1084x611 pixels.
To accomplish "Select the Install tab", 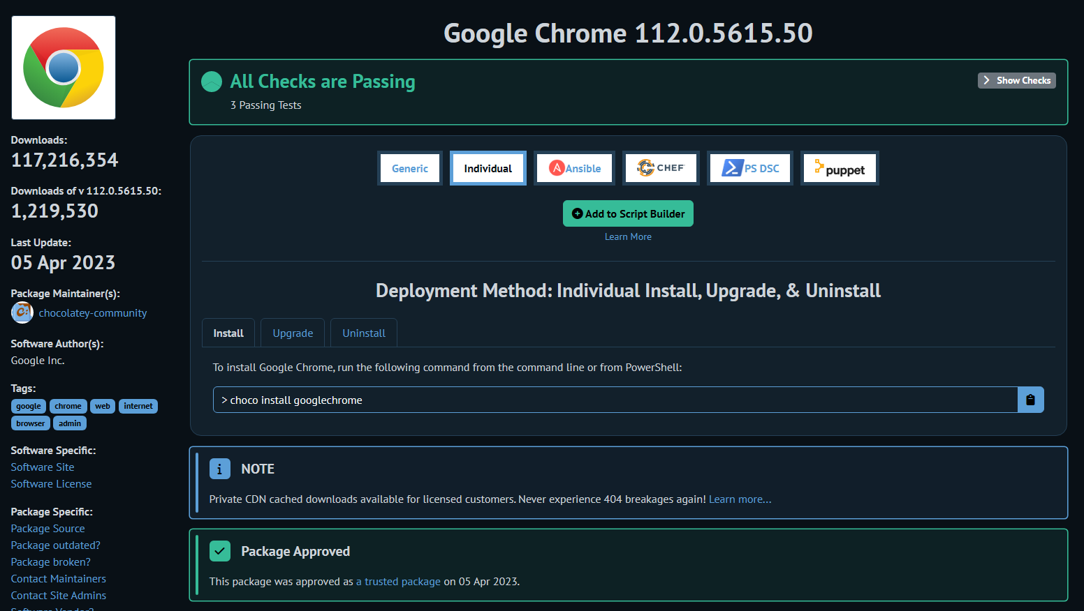I will (228, 333).
